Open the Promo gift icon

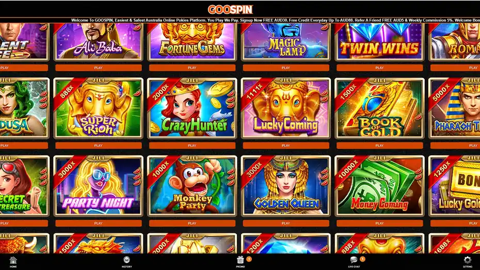(x=241, y=260)
